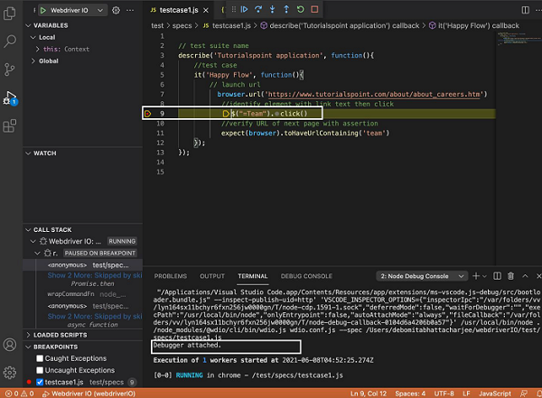Click the Run and Debug icon
542x398 pixels.
pyautogui.click(x=11, y=97)
